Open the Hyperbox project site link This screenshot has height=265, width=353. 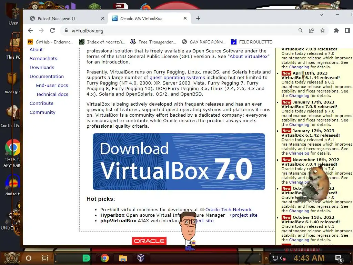coord(244,215)
